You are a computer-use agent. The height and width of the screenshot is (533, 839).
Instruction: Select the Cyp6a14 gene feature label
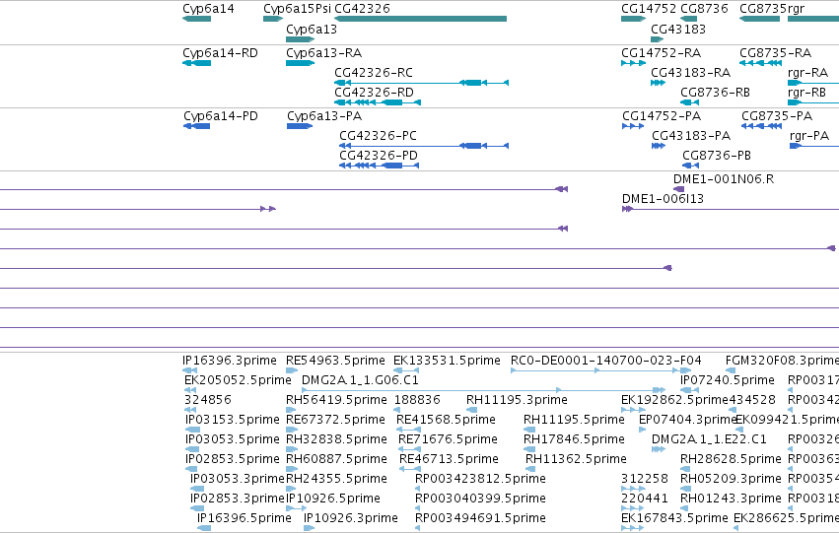pyautogui.click(x=208, y=9)
